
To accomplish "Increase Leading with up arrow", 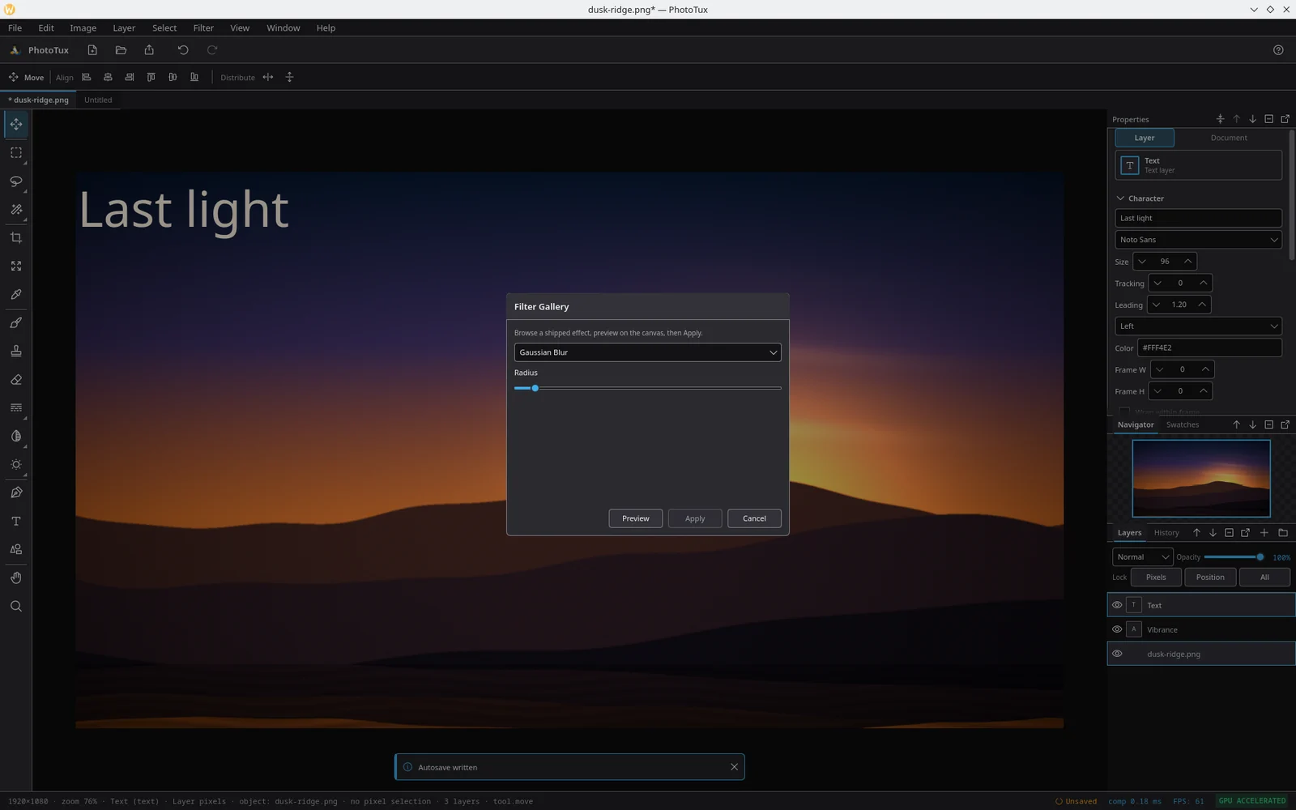I will tap(1202, 305).
